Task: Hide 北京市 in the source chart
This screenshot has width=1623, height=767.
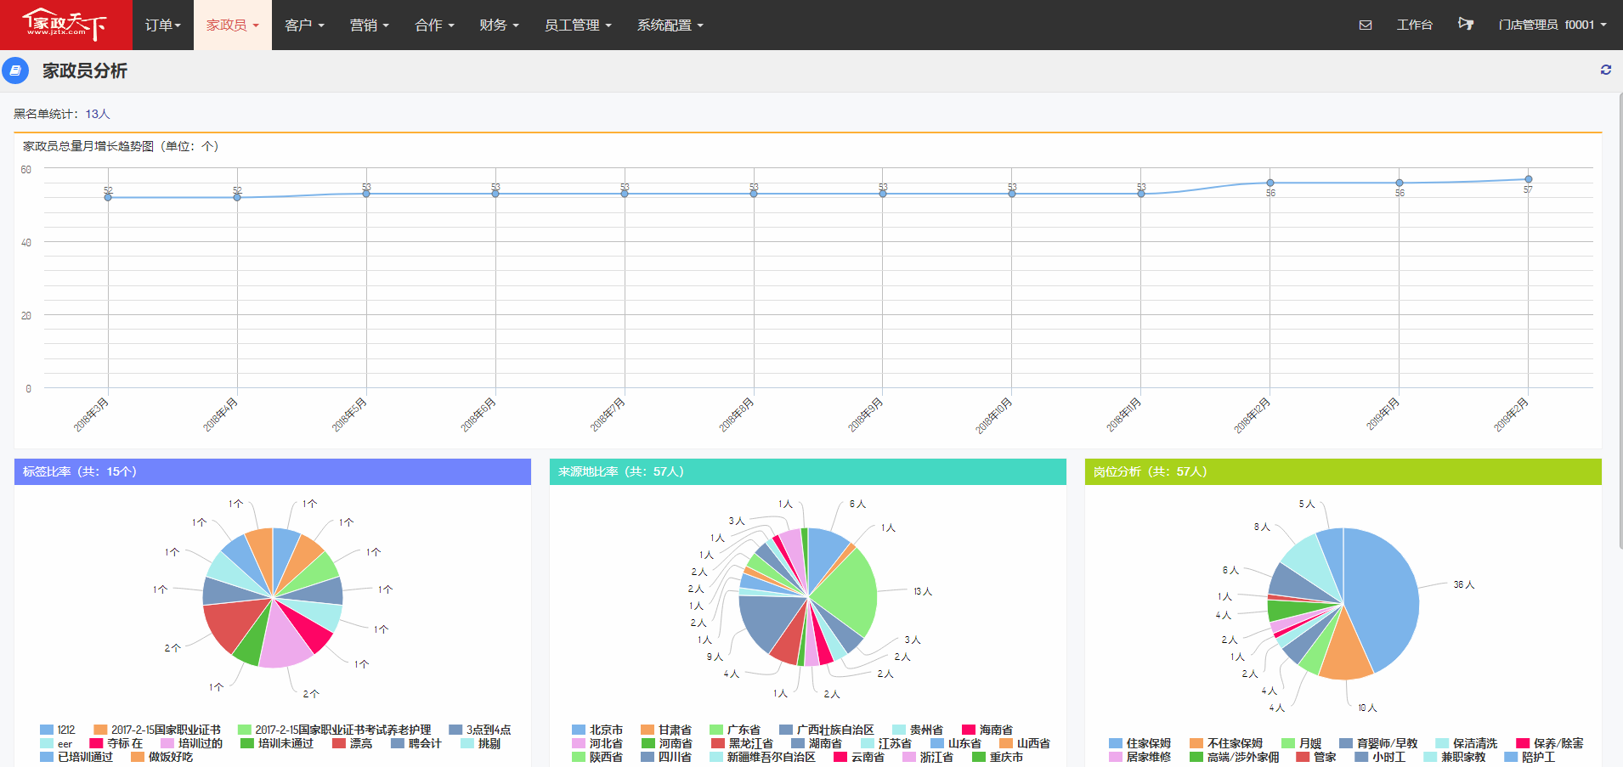Action: (x=597, y=730)
